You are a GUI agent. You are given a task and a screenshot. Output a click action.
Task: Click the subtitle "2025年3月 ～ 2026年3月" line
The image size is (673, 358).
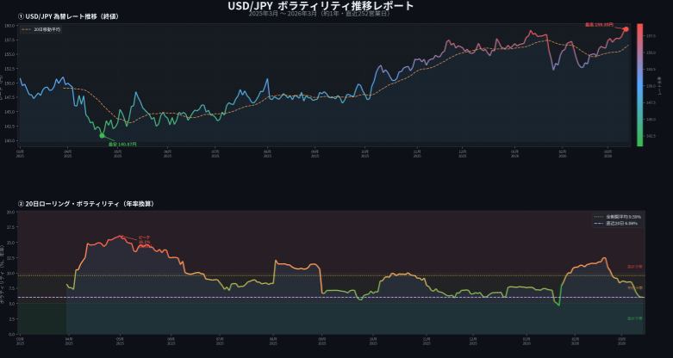click(x=320, y=14)
